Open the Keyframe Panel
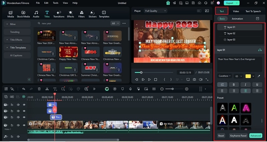This screenshot has height=142, width=267. 238,136
